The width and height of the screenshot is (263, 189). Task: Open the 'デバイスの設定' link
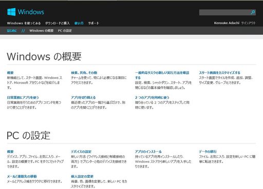pyautogui.click(x=81, y=152)
